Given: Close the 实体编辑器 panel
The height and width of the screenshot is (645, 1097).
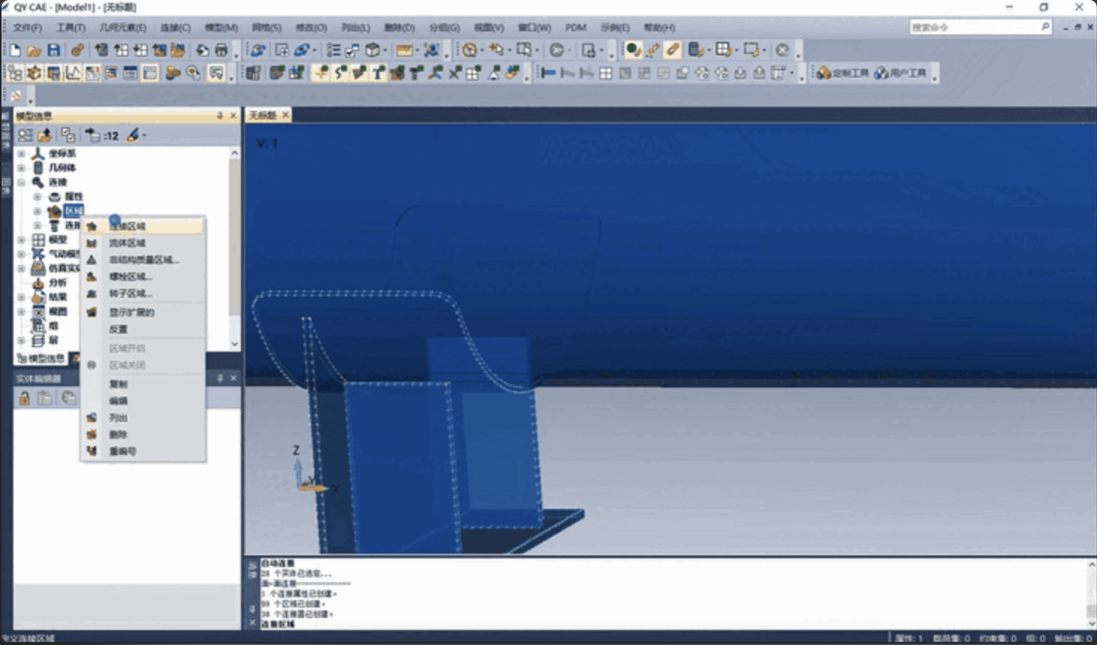Looking at the screenshot, I should coord(233,379).
